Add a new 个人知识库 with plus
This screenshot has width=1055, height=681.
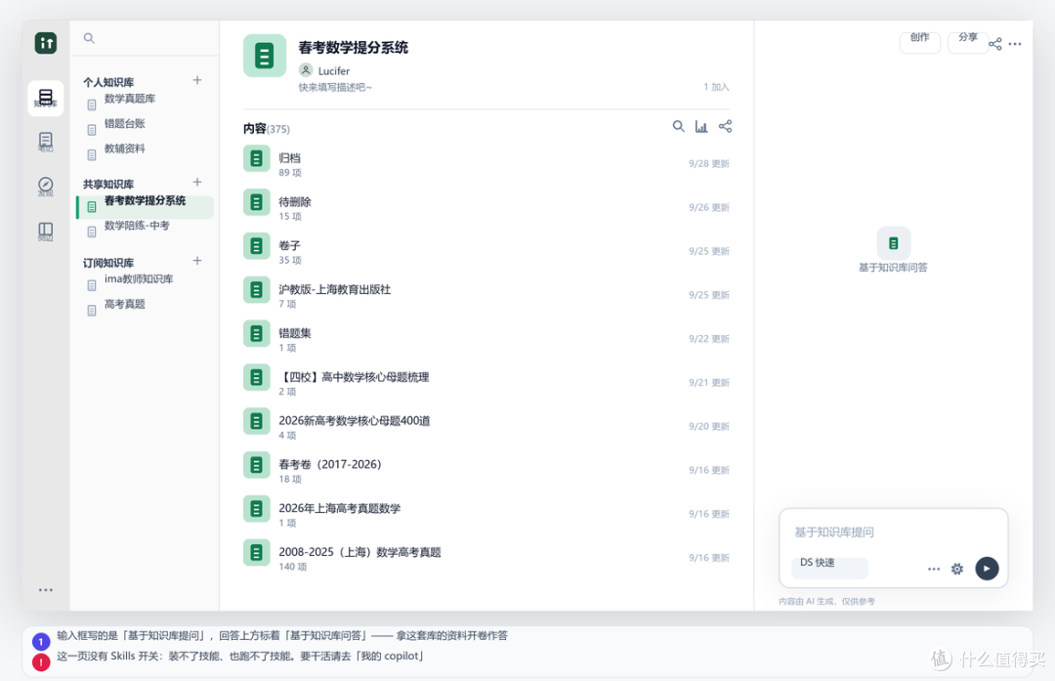[197, 80]
